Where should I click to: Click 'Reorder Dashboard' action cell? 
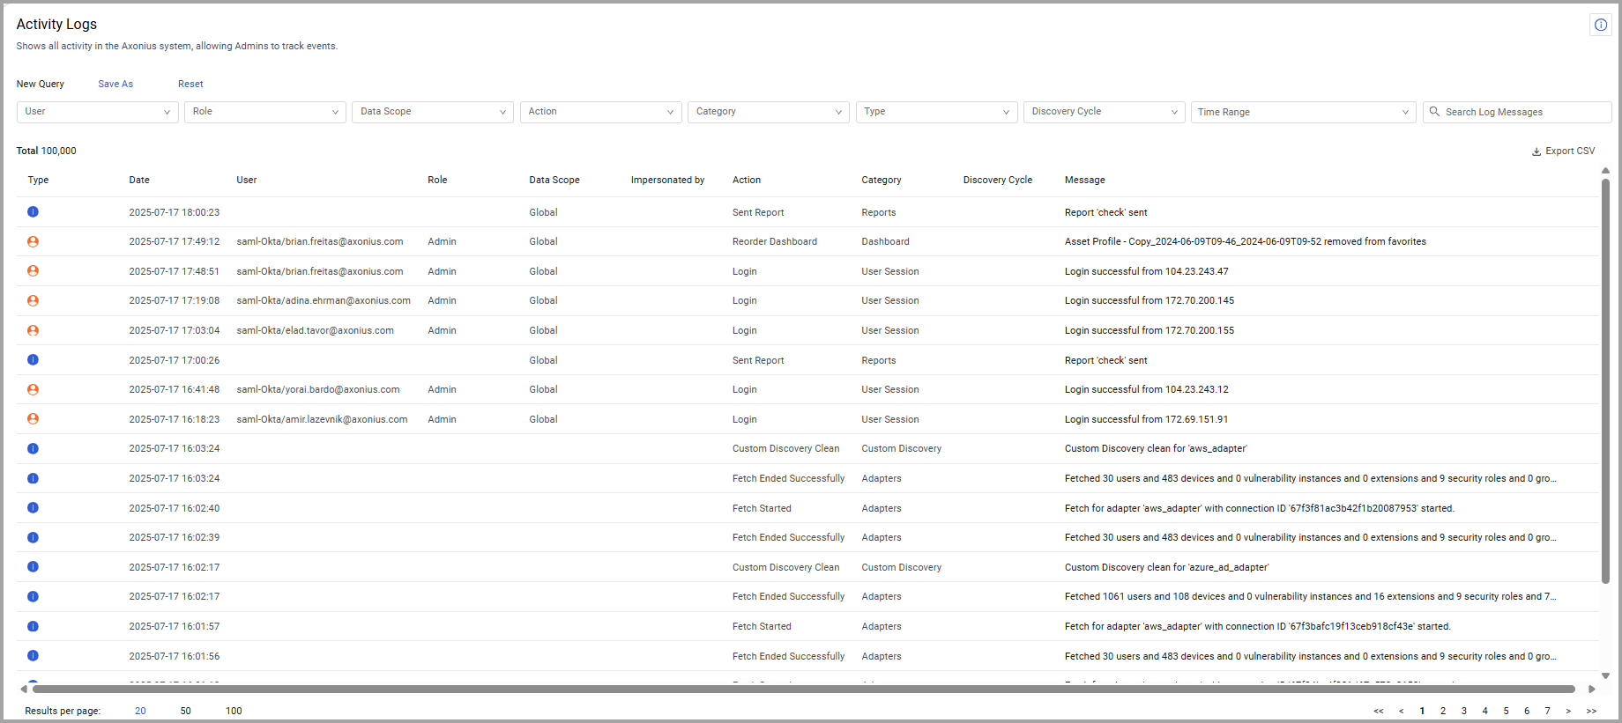775,241
